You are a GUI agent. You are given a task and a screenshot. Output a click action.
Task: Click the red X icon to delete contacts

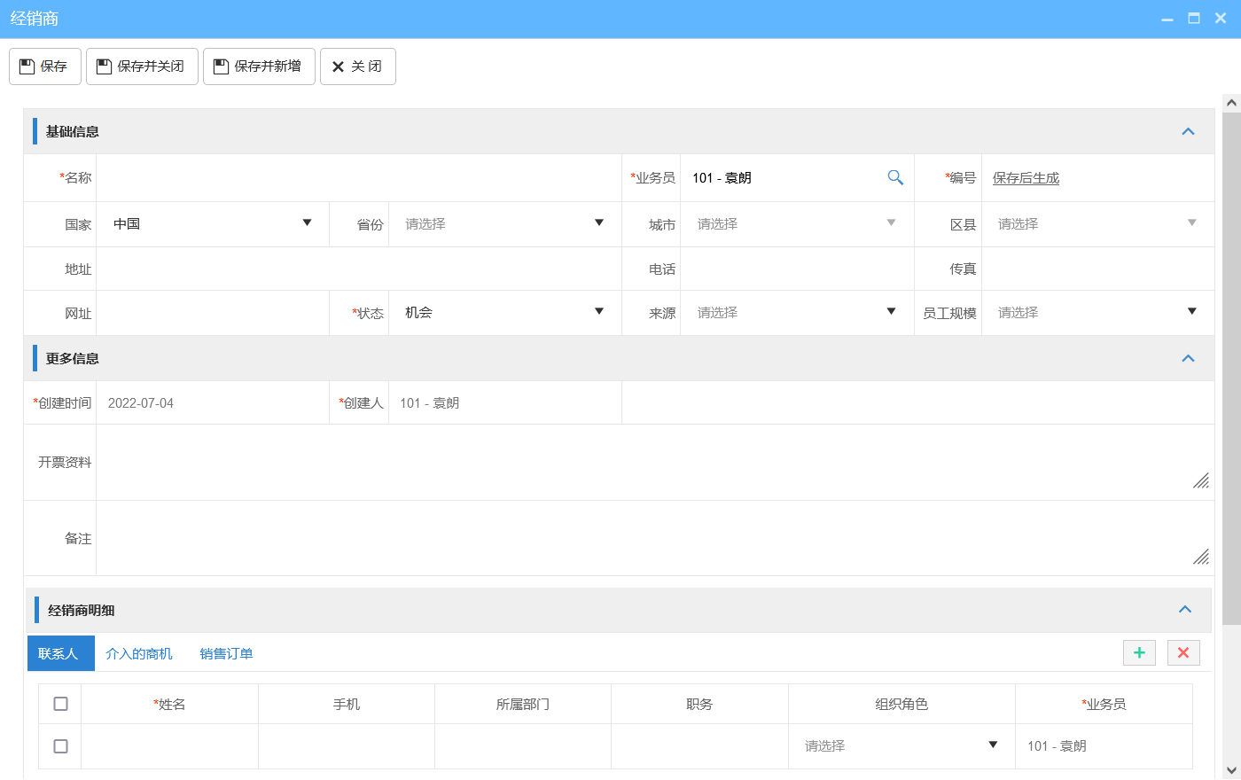[x=1183, y=652]
